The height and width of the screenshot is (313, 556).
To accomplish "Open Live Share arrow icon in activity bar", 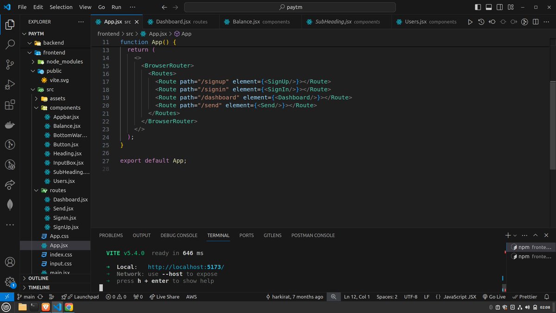I will pyautogui.click(x=10, y=185).
